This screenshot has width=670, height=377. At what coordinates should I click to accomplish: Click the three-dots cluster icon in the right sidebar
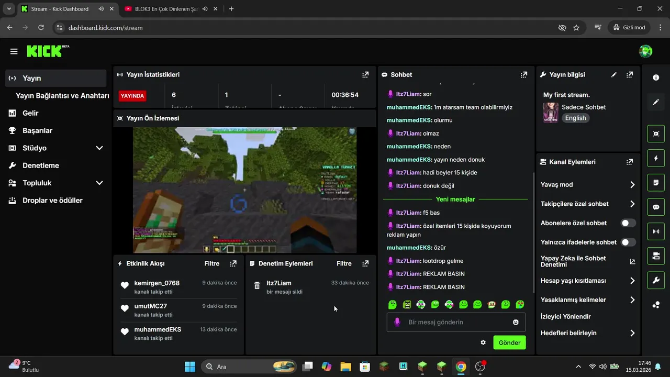656,305
